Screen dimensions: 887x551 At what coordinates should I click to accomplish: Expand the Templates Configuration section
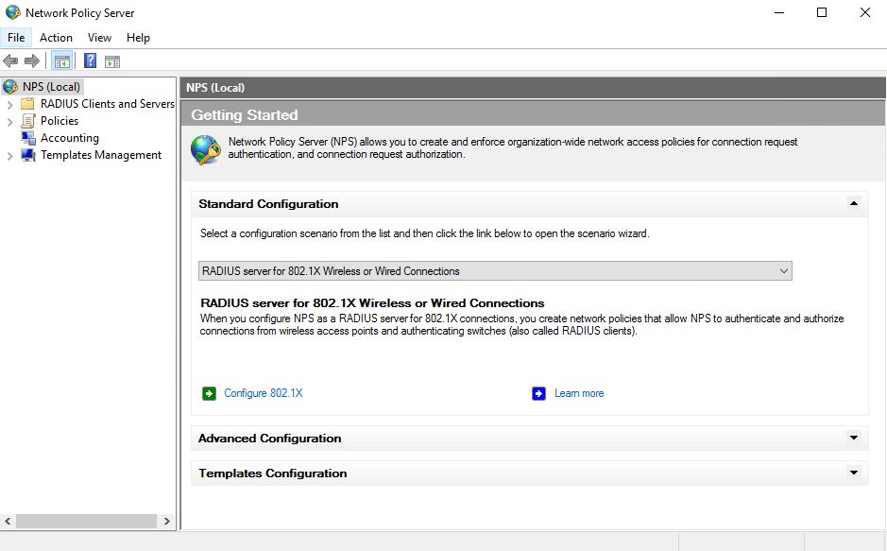(x=854, y=473)
